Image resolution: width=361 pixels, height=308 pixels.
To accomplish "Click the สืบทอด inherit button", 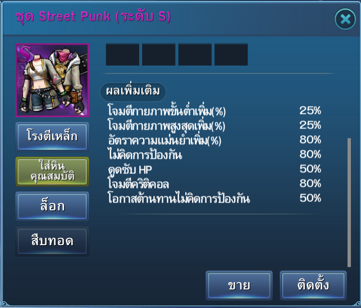I will coord(52,241).
